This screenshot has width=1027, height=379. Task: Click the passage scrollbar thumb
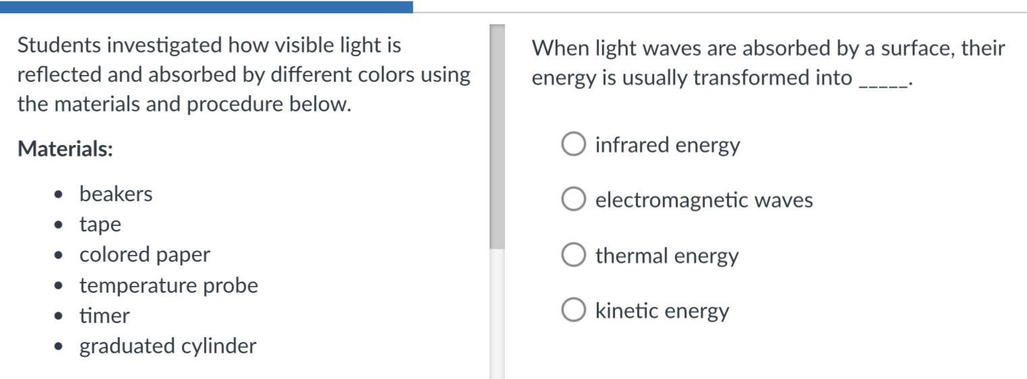[497, 137]
